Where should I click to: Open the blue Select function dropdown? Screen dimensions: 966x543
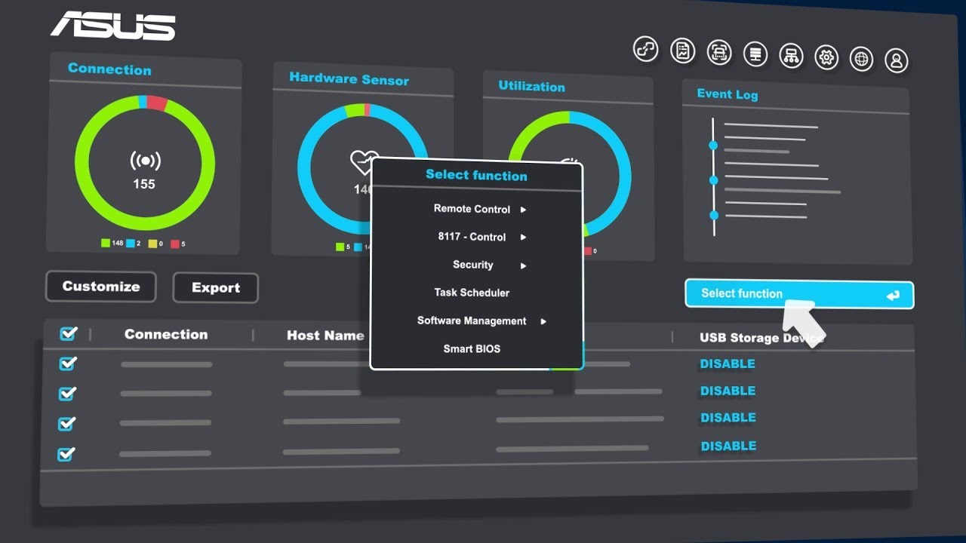coord(799,294)
